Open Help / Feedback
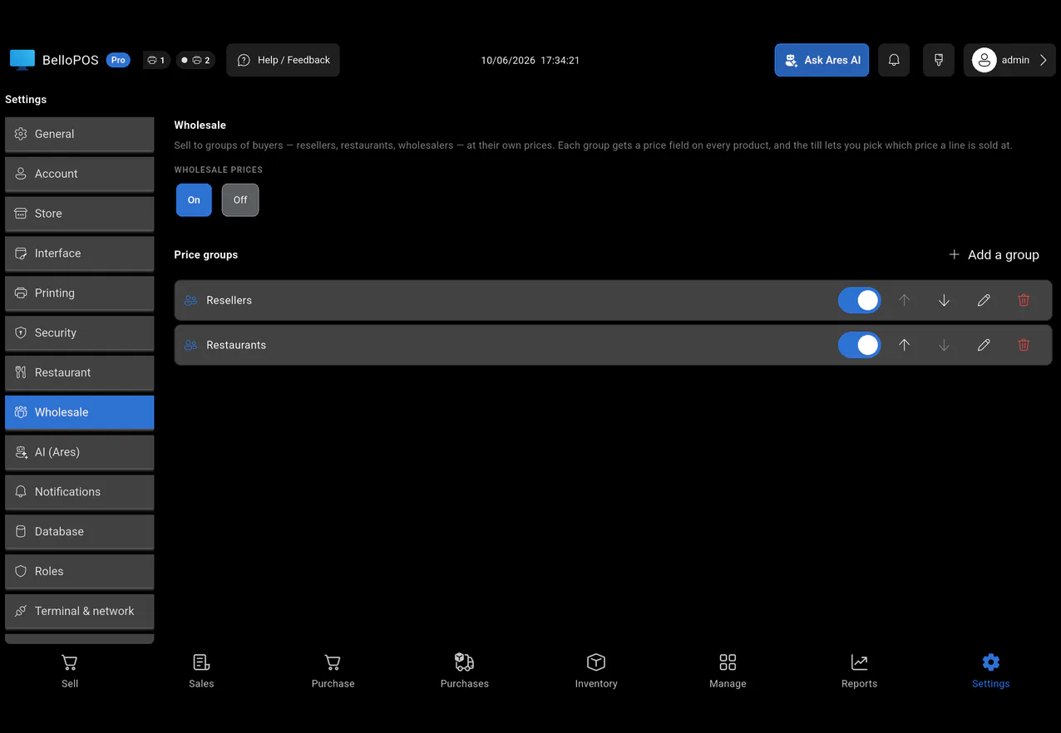 tap(283, 60)
